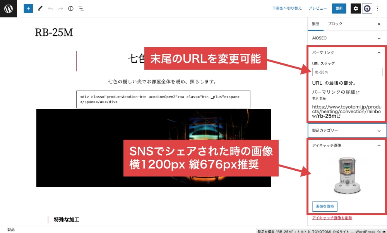
Task: Click the blue 更新 button
Action: coord(339,9)
